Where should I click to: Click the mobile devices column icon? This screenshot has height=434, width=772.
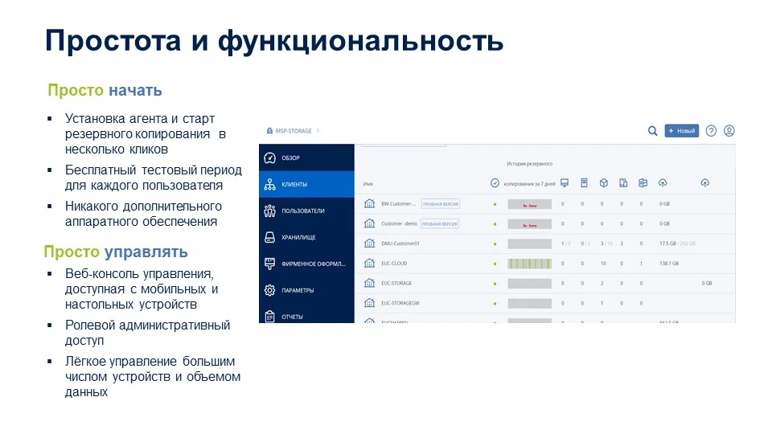tap(623, 183)
